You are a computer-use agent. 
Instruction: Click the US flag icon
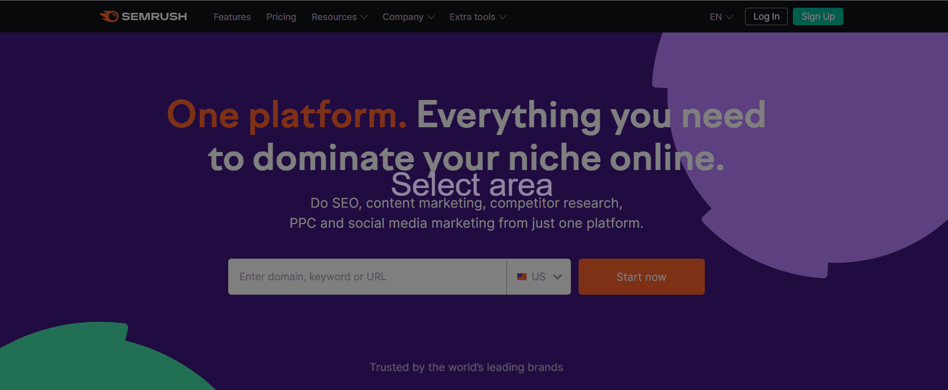click(522, 277)
